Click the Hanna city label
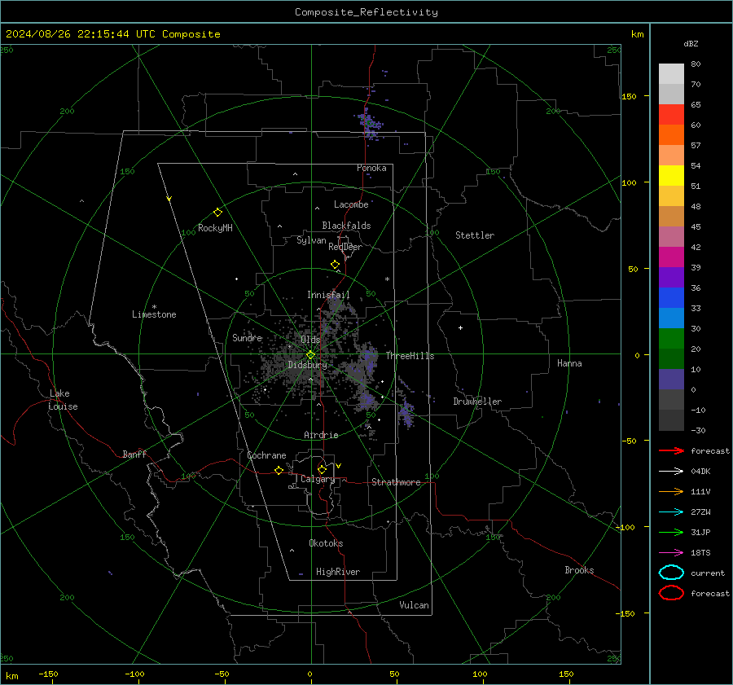The height and width of the screenshot is (685, 733). click(x=569, y=363)
